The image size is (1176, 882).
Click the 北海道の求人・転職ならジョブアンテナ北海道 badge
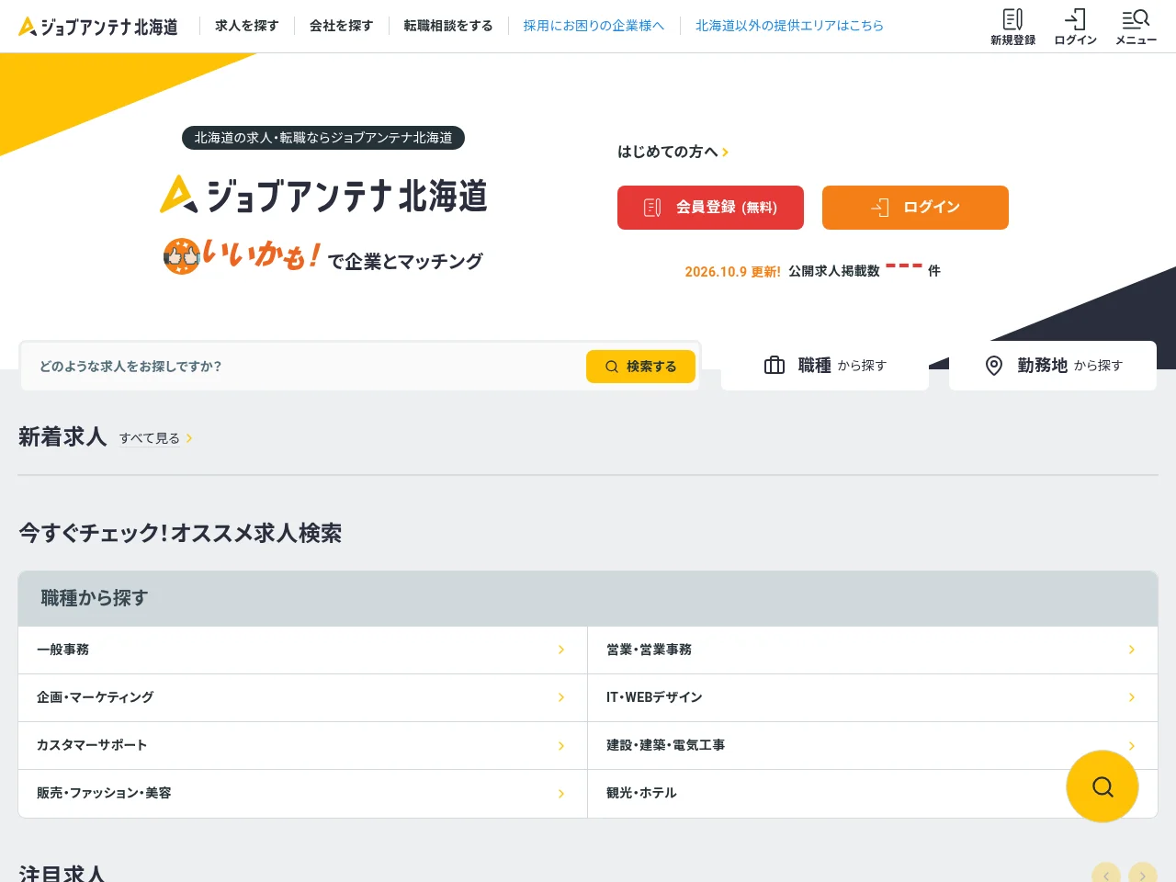coord(323,138)
